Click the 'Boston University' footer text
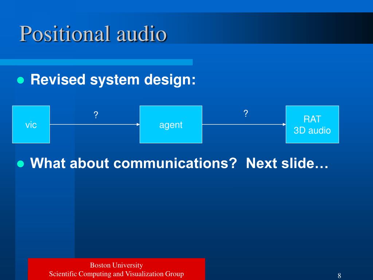 click(x=116, y=265)
